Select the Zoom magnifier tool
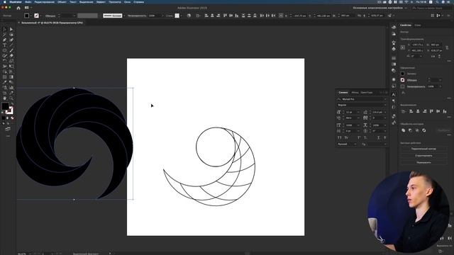The width and height of the screenshot is (454, 255). pos(11,98)
